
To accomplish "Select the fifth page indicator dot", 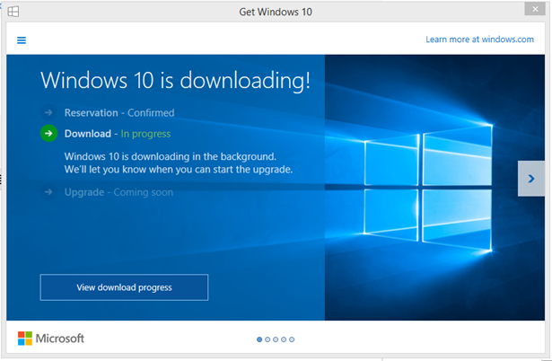I will pyautogui.click(x=292, y=339).
